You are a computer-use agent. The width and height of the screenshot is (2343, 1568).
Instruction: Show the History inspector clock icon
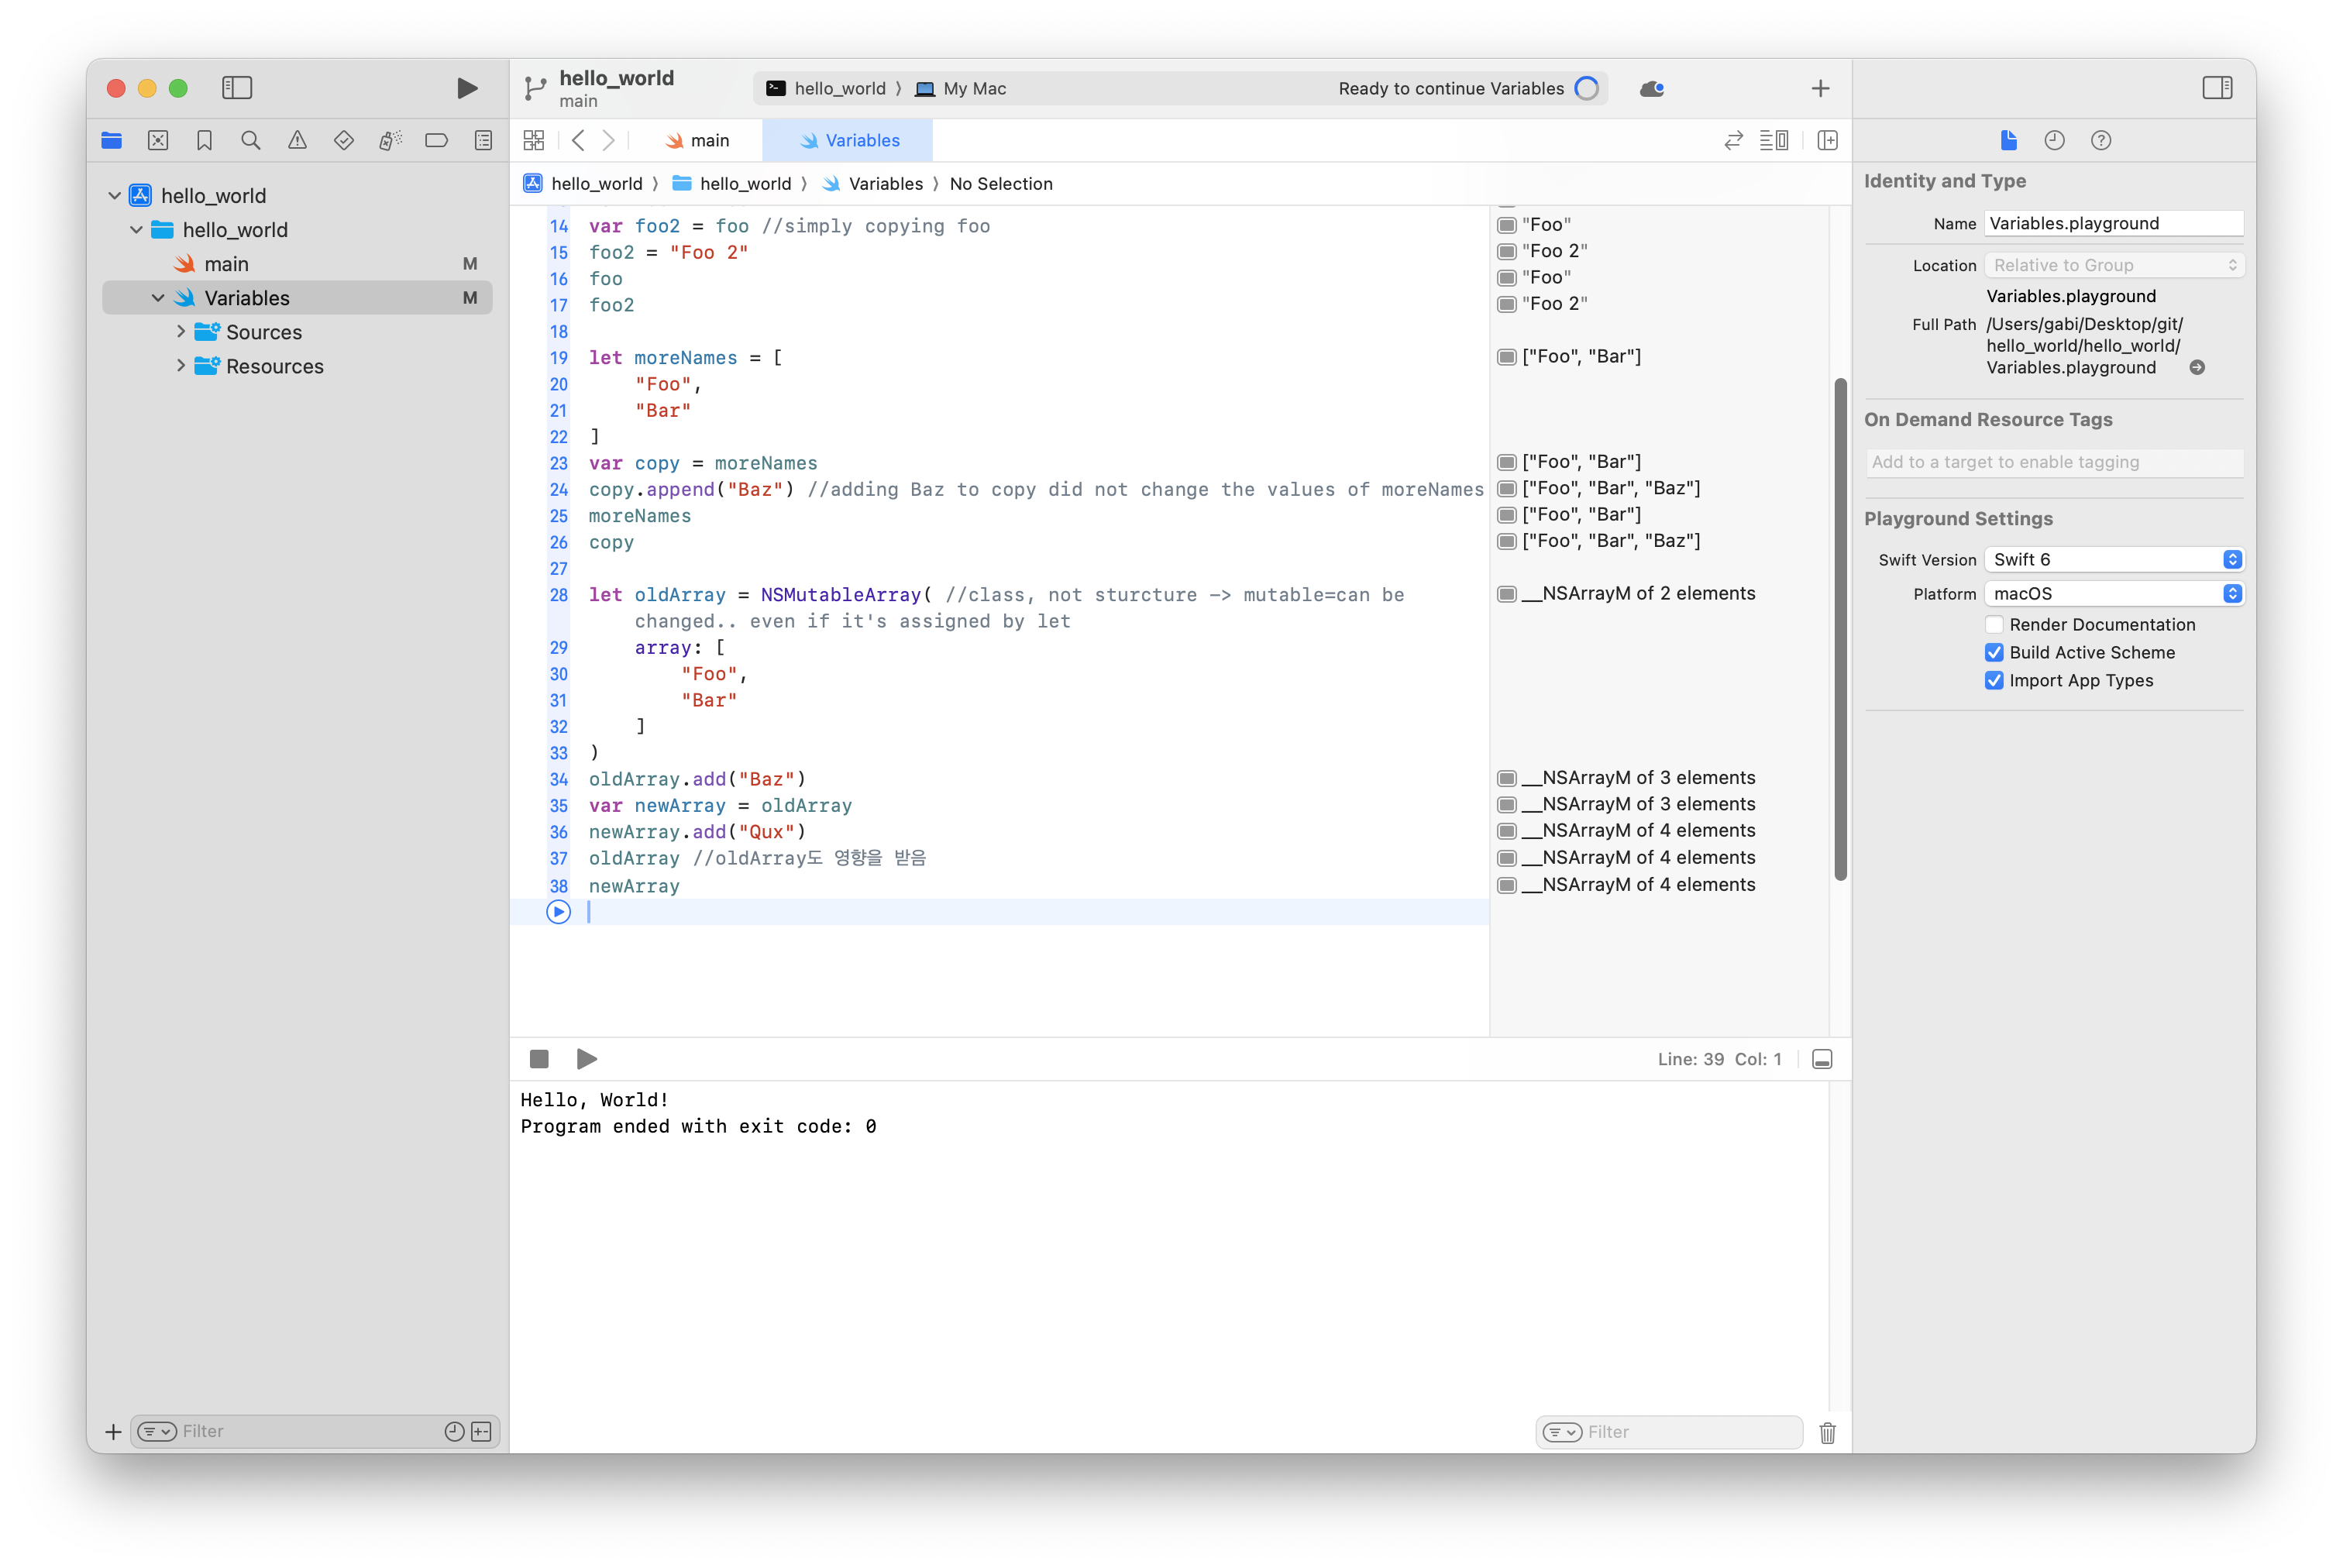click(x=2054, y=140)
